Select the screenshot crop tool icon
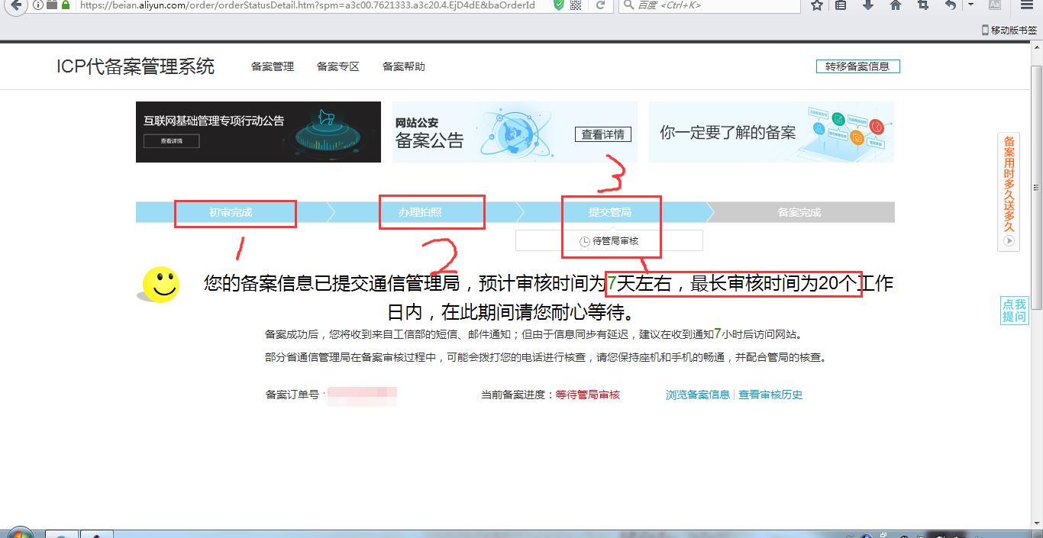This screenshot has height=538, width=1043. 923,6
